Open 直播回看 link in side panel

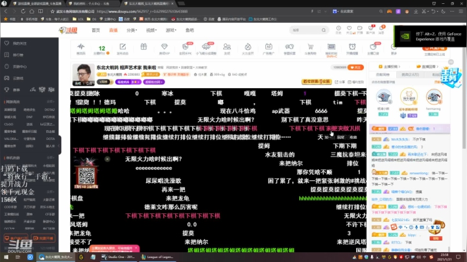pyautogui.click(x=427, y=66)
